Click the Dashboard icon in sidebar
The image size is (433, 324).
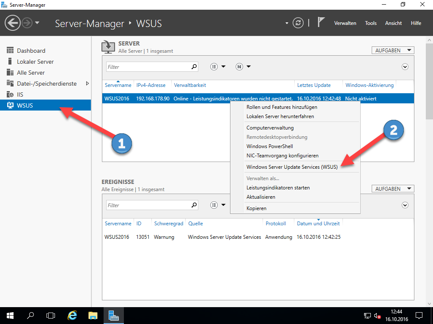coord(10,51)
